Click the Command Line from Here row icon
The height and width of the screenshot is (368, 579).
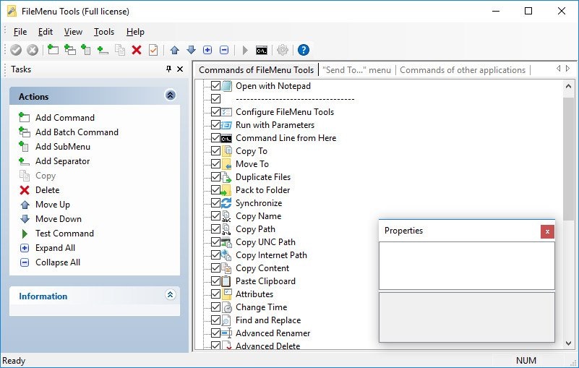pyautogui.click(x=226, y=139)
